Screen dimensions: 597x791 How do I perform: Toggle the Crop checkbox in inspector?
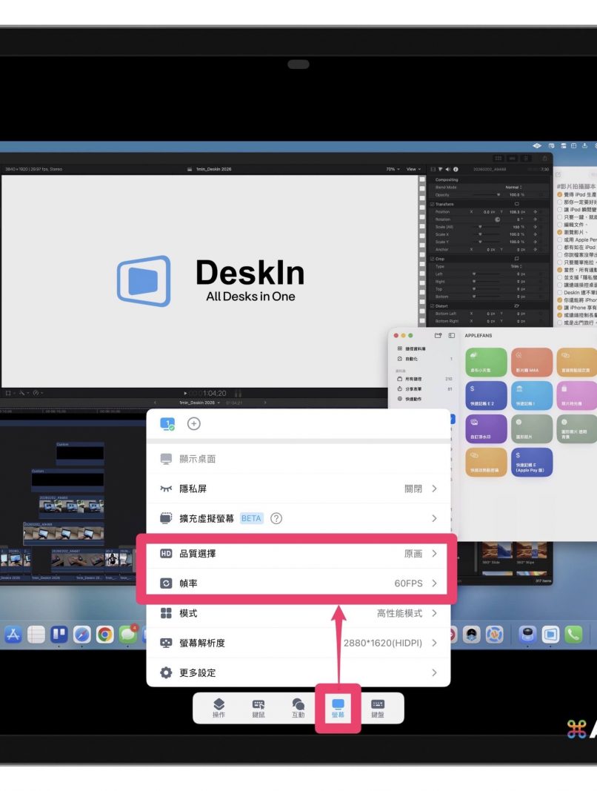tap(433, 259)
